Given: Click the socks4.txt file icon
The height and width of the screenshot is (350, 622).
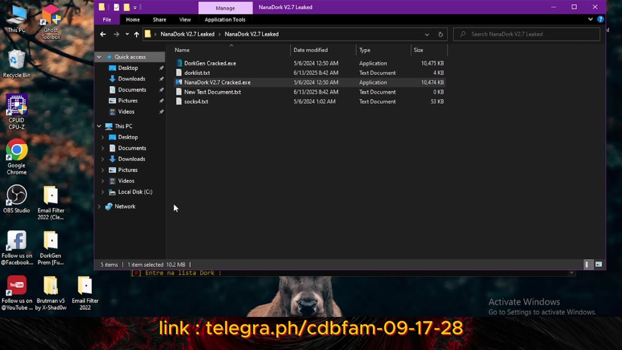Looking at the screenshot, I should coord(179,102).
